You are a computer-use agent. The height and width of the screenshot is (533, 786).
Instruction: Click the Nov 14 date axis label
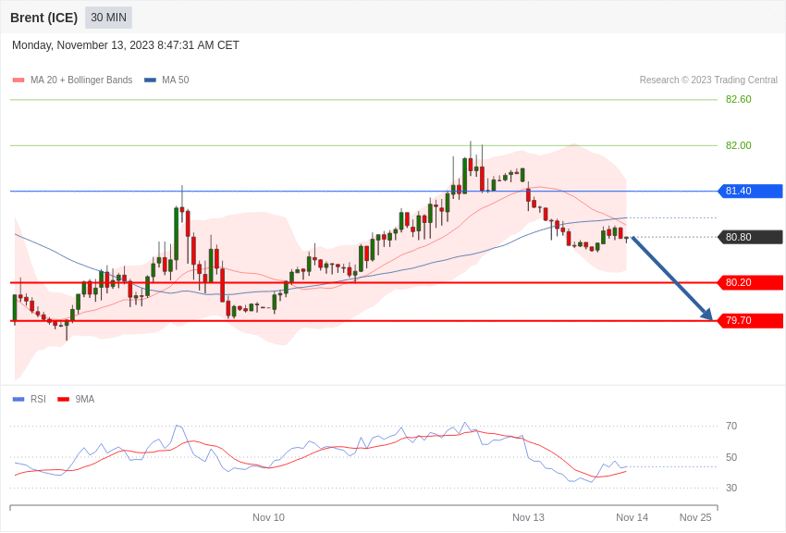[x=632, y=517]
